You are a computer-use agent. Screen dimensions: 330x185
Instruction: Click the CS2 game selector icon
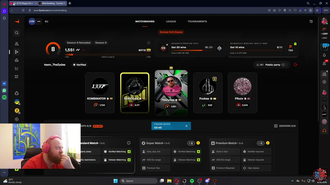(x=32, y=21)
